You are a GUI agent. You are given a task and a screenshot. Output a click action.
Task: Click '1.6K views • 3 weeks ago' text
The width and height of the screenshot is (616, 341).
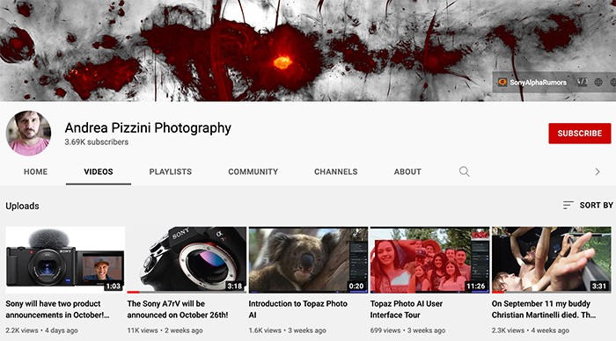[288, 330]
